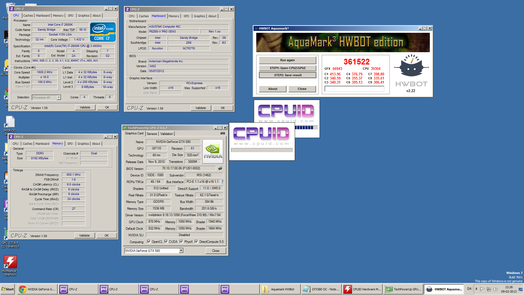Click the GPU-Z title bar icon

click(x=125, y=128)
